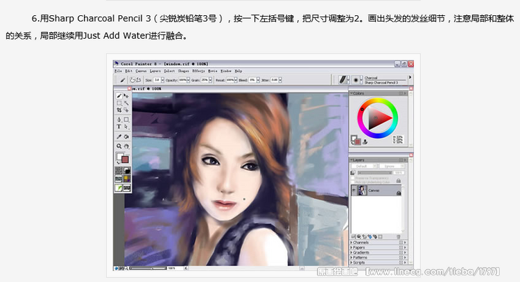Open the Layers menu in the menu bar
Image resolution: width=520 pixels, height=282 pixels.
[155, 71]
